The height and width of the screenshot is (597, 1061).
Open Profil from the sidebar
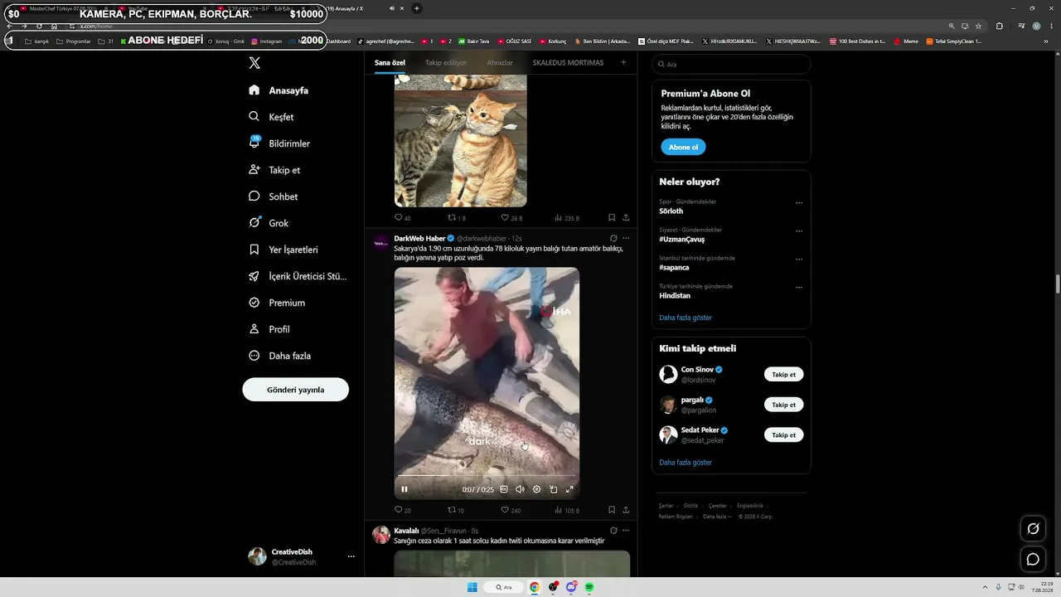[x=269, y=329]
